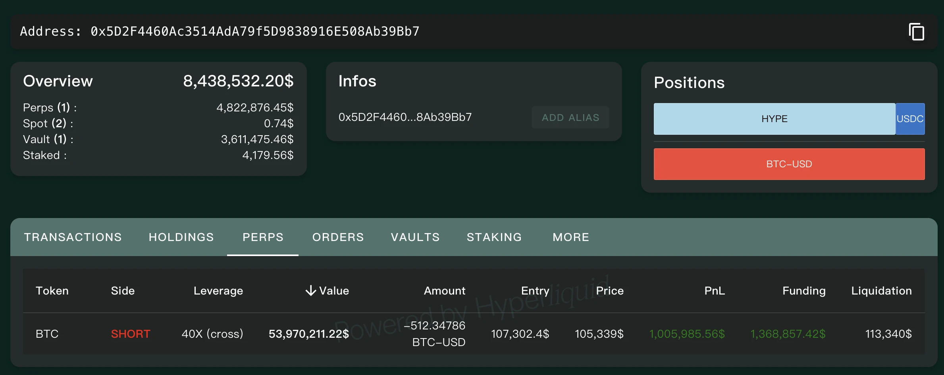Click the Entry column header

pos(535,291)
